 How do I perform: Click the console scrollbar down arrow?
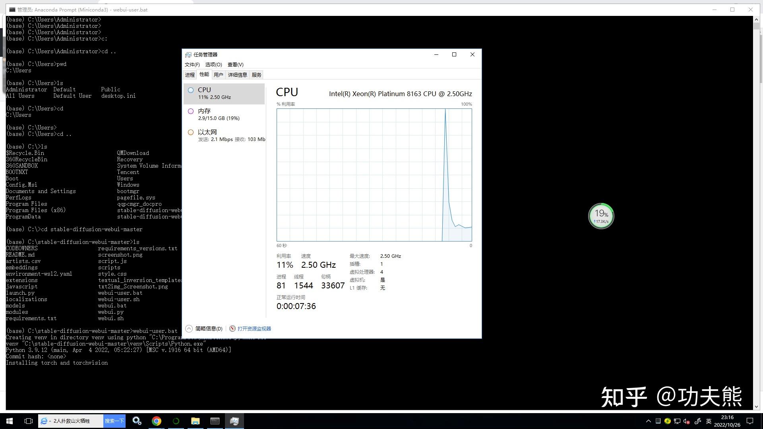pyautogui.click(x=756, y=407)
